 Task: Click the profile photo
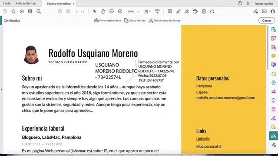click(31, 55)
